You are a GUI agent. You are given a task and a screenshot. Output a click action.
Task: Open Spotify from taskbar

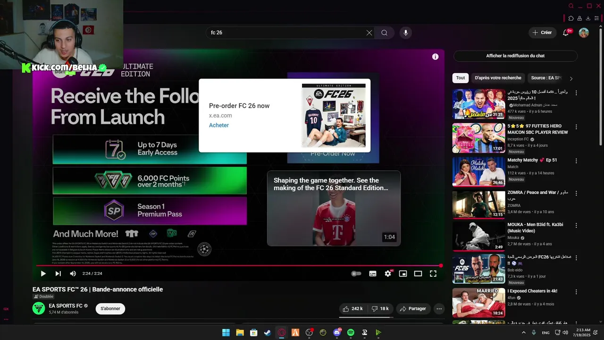(x=351, y=332)
